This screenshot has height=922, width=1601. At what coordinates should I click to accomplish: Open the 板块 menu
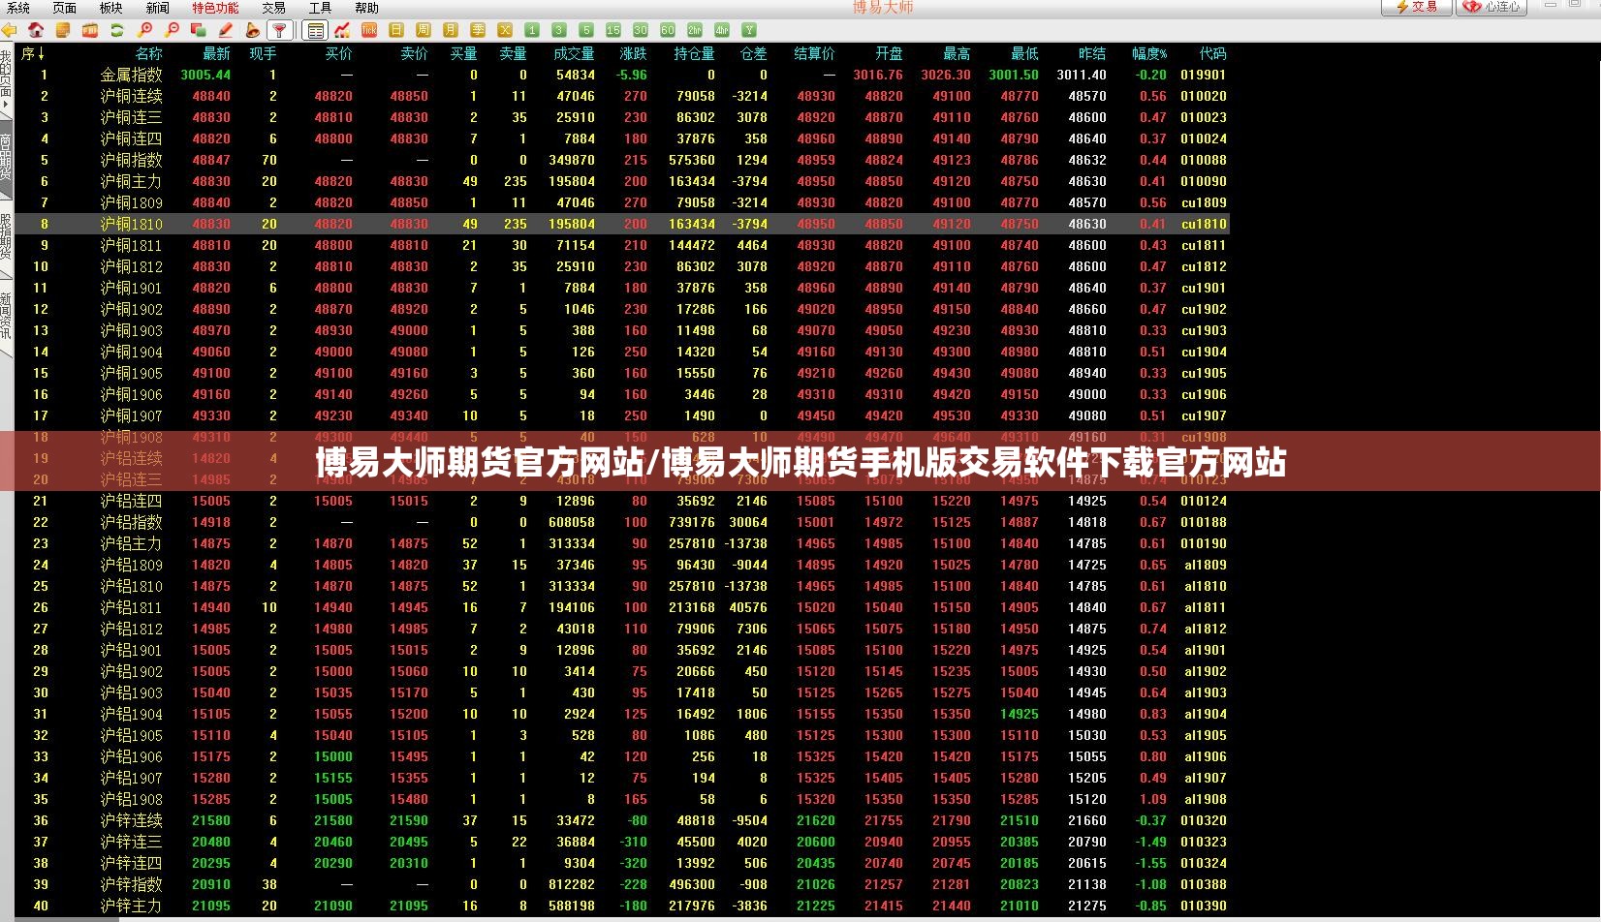[x=111, y=8]
